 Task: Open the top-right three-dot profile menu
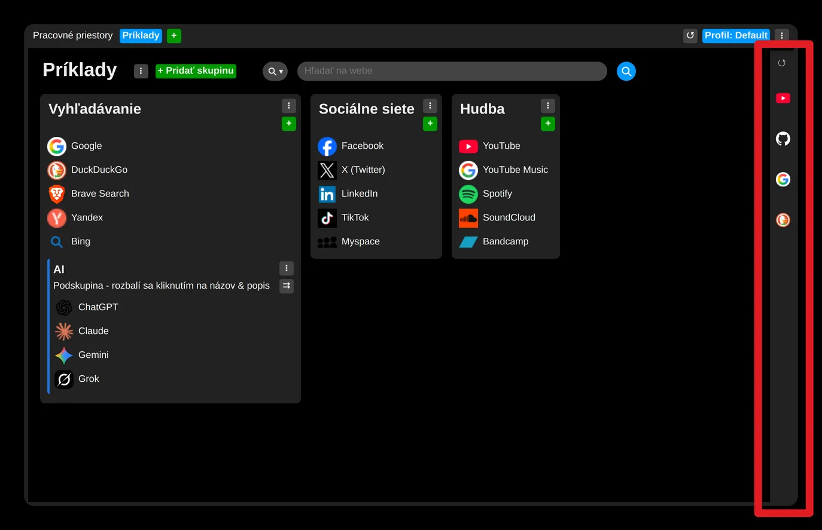pos(781,35)
